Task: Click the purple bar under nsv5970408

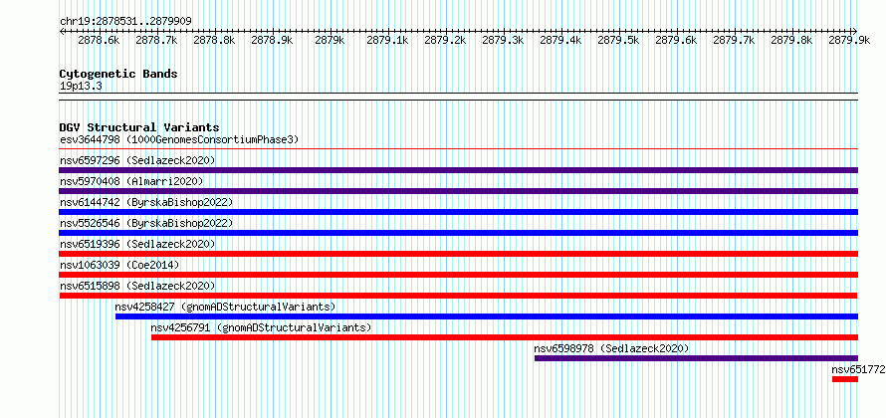Action: click(x=459, y=191)
